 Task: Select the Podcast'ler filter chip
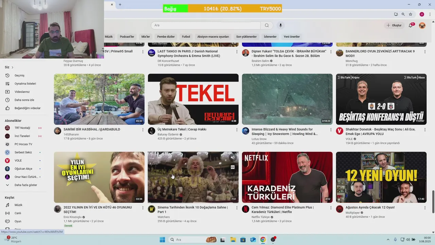click(x=127, y=37)
